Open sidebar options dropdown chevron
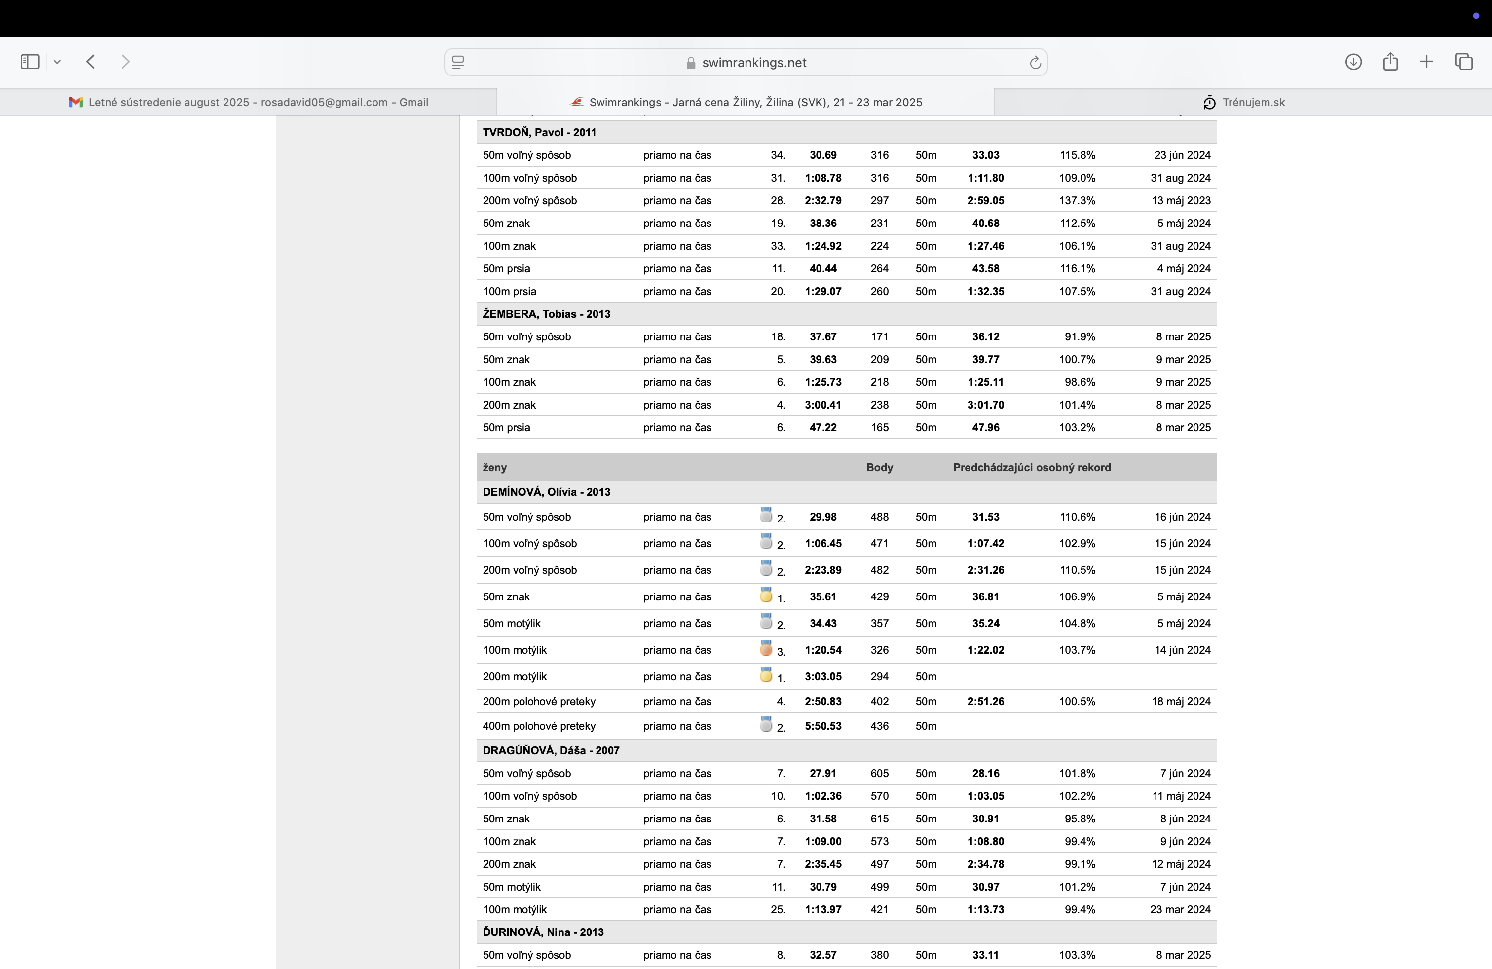The image size is (1492, 969). pyautogui.click(x=57, y=61)
